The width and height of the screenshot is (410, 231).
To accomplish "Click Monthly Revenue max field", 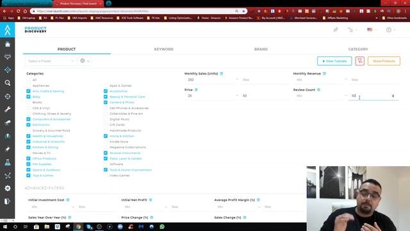I will point(374,80).
